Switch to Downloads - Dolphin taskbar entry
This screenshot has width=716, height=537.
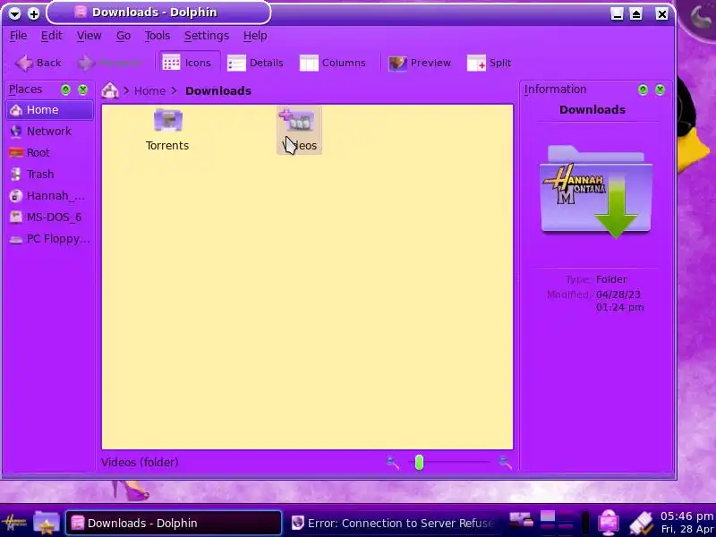[x=173, y=524]
